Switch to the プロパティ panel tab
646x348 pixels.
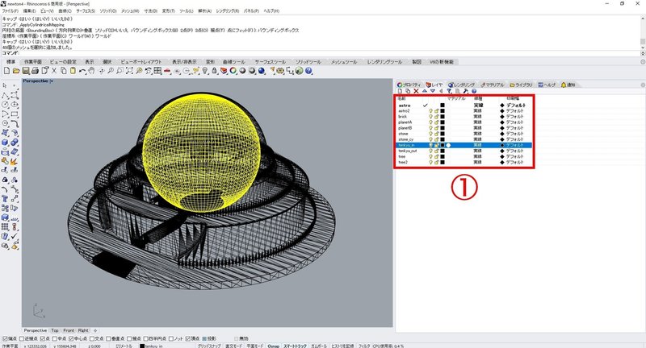(x=409, y=85)
